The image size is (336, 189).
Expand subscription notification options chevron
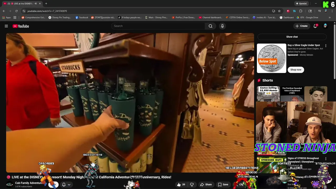coord(69,185)
